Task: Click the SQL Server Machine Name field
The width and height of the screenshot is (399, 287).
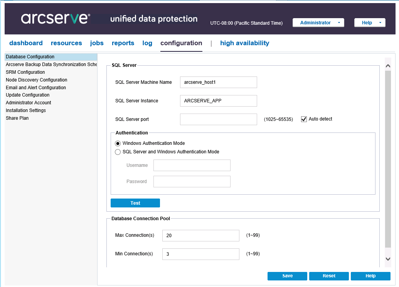Action: [x=218, y=82]
